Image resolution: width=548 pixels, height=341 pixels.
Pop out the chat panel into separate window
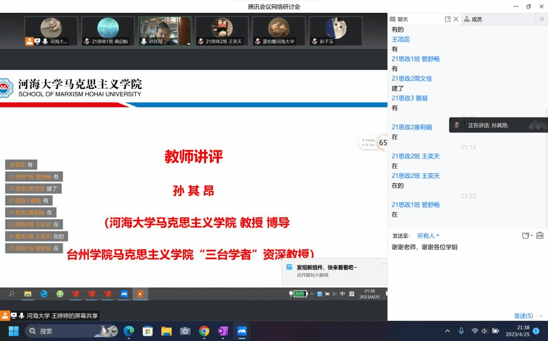pyautogui.click(x=448, y=19)
